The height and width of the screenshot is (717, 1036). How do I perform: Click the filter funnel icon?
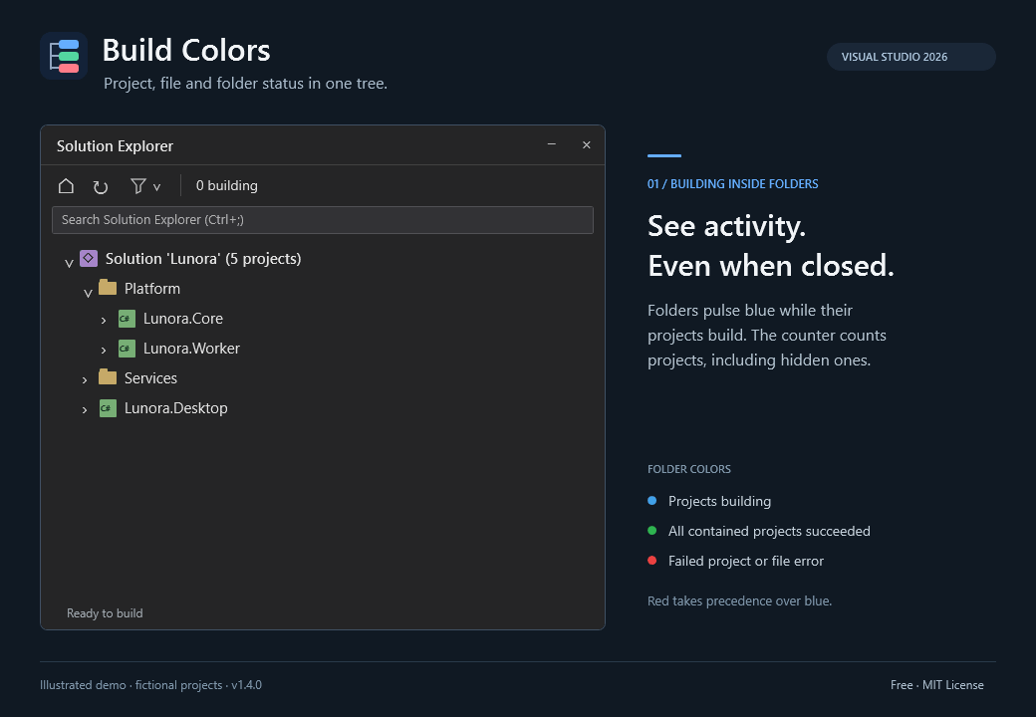[x=138, y=186]
